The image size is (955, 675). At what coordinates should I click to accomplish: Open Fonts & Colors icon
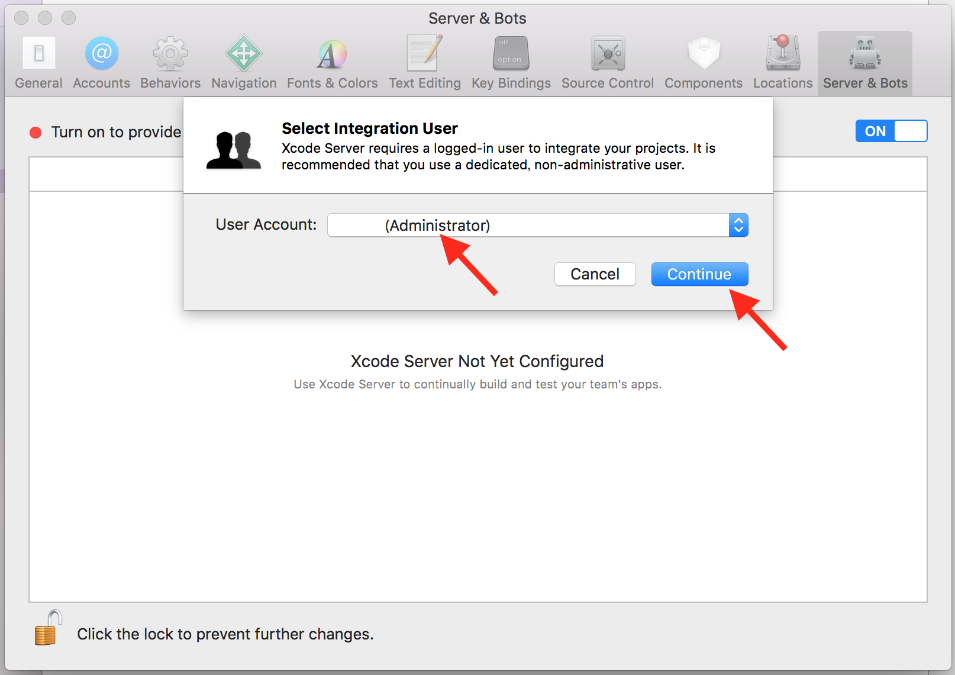pyautogui.click(x=333, y=54)
